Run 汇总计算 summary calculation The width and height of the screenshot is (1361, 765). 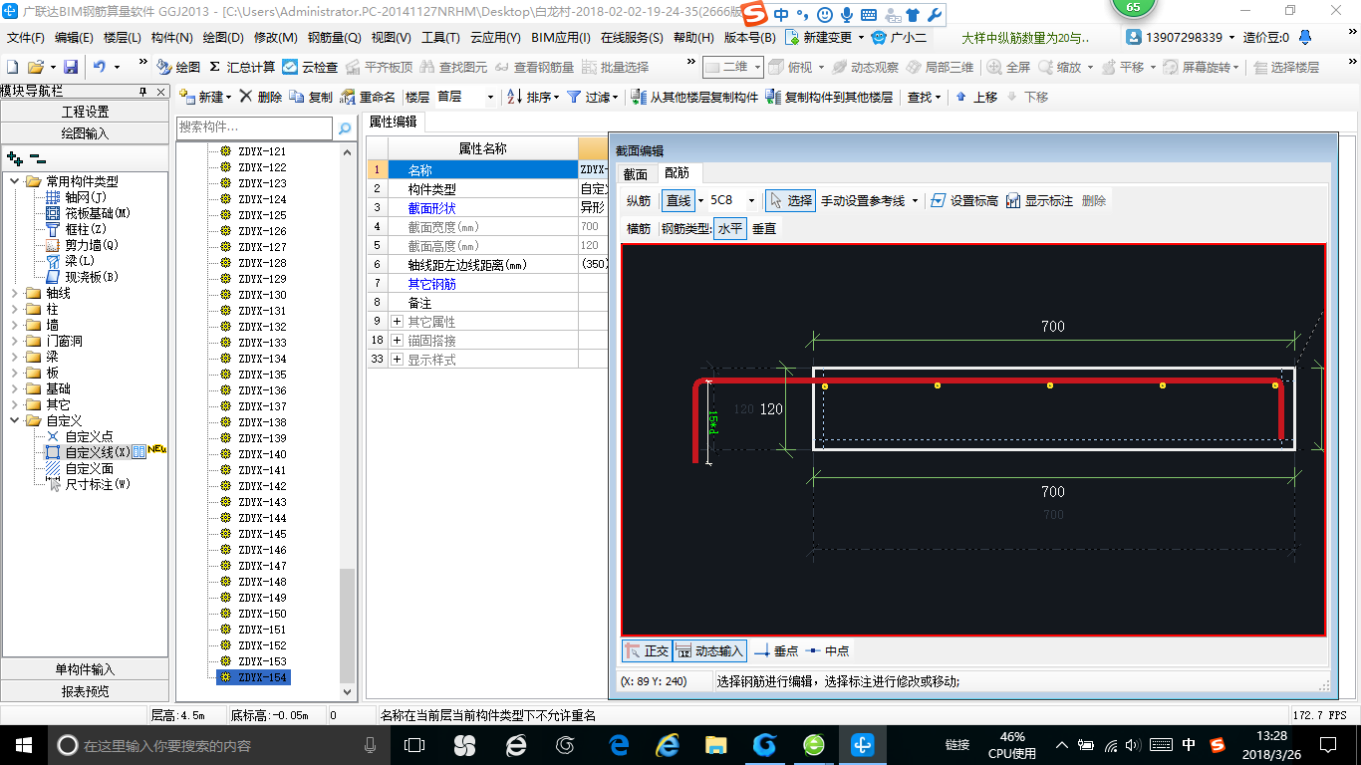(x=242, y=67)
